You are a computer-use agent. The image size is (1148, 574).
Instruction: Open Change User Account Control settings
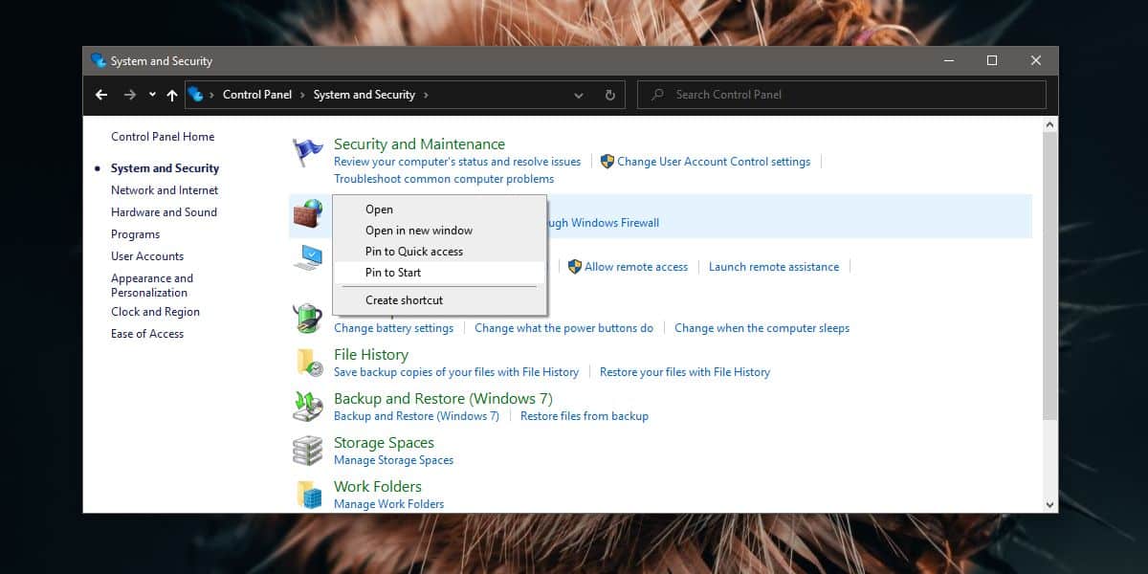[714, 162]
